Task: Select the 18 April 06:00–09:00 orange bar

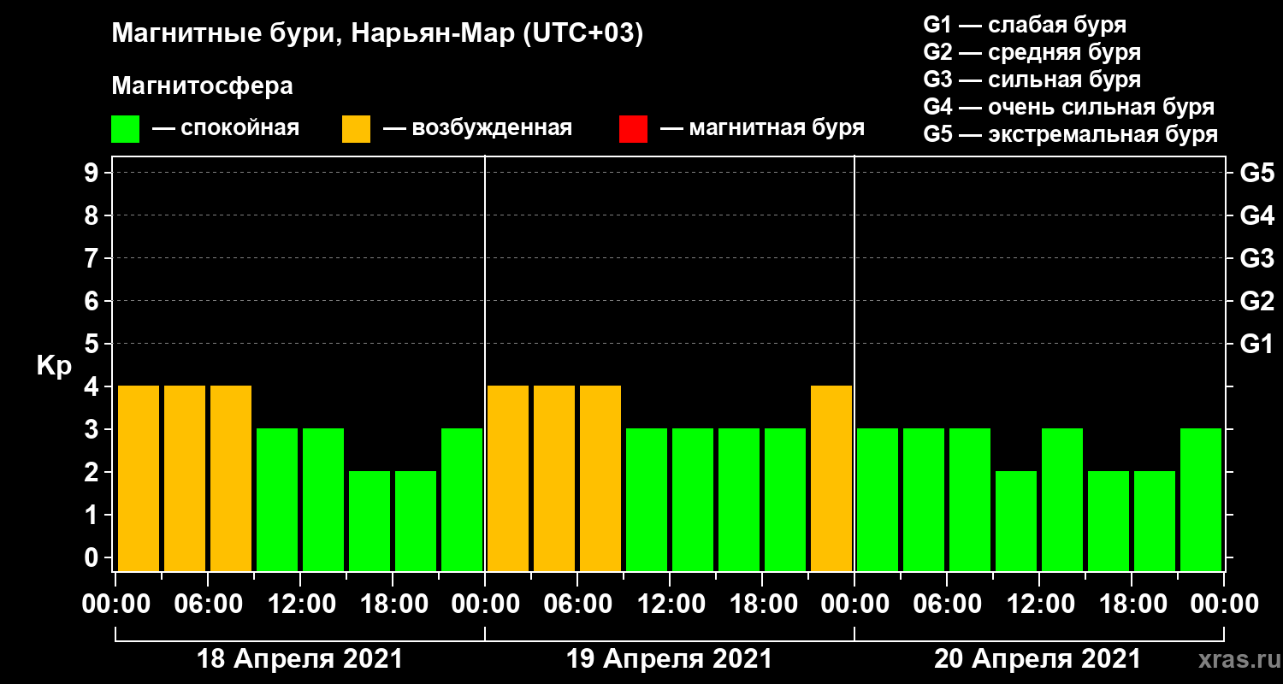Action: pos(231,478)
